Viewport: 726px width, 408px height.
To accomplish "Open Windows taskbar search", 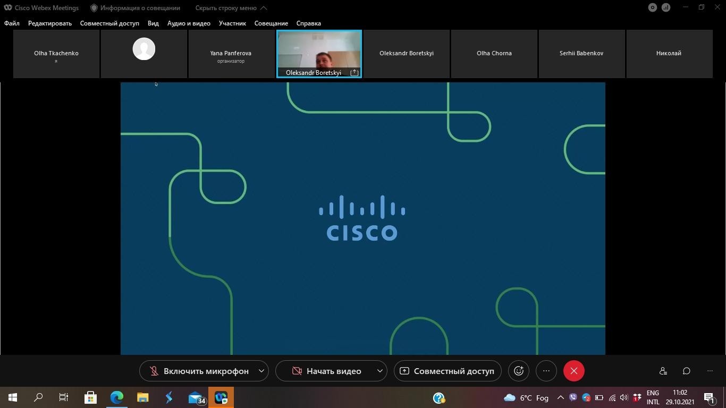I will click(x=38, y=397).
